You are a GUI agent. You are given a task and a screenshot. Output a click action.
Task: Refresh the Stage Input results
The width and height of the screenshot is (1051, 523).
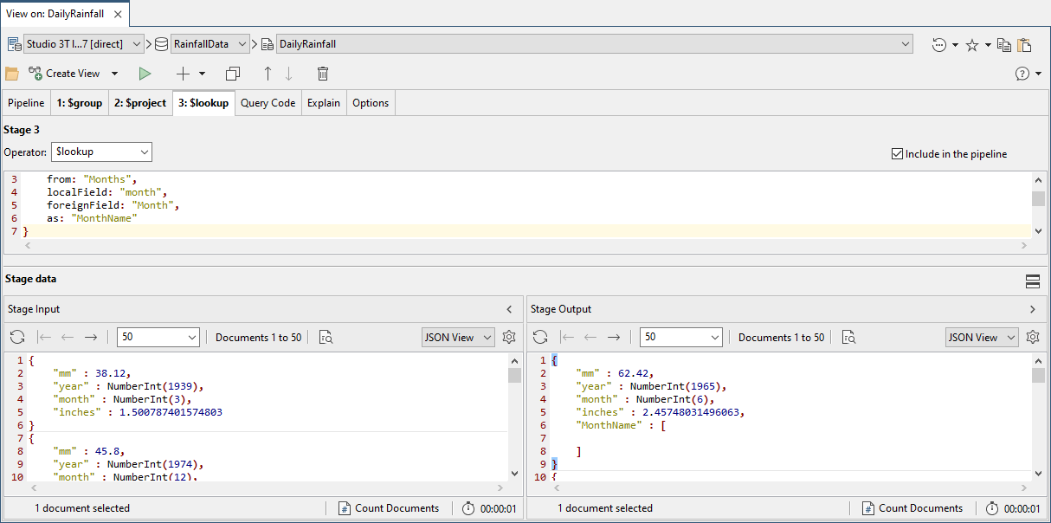tap(17, 338)
